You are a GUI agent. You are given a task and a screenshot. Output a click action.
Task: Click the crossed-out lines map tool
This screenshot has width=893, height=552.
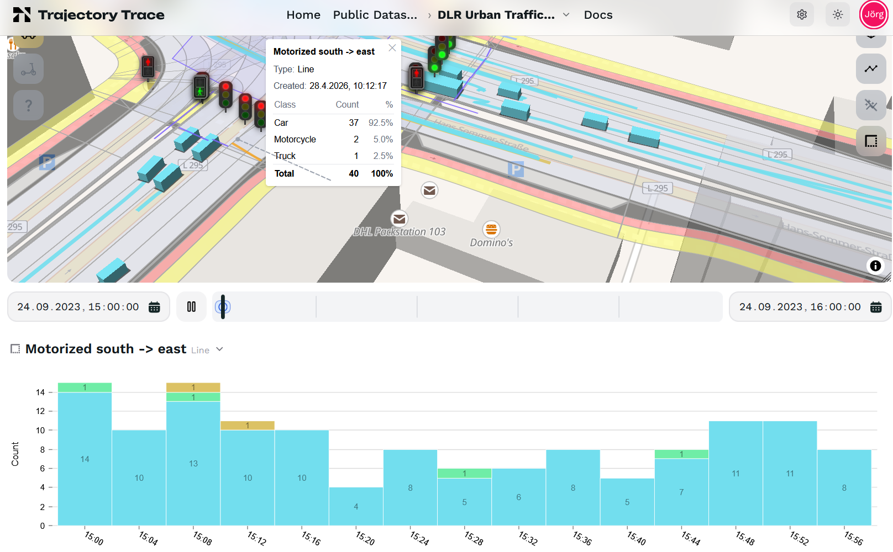(871, 105)
